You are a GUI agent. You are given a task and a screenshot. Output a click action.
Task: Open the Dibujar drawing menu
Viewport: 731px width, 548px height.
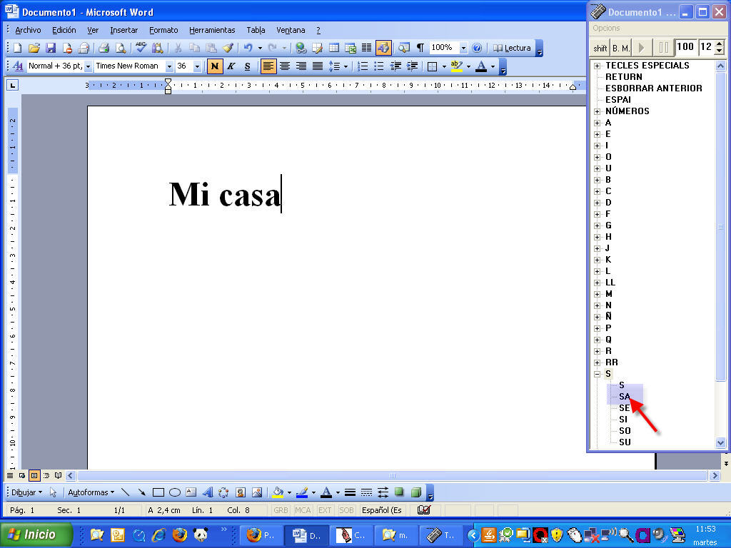point(26,492)
